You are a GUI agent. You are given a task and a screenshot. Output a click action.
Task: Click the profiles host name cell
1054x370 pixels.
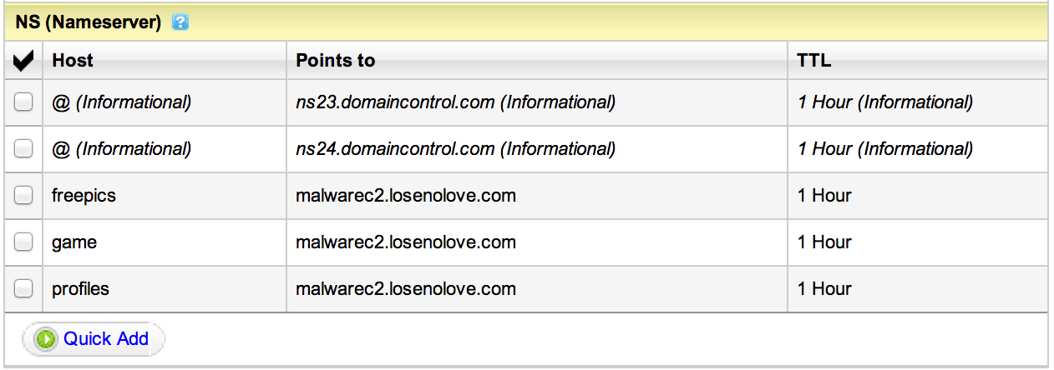(80, 289)
